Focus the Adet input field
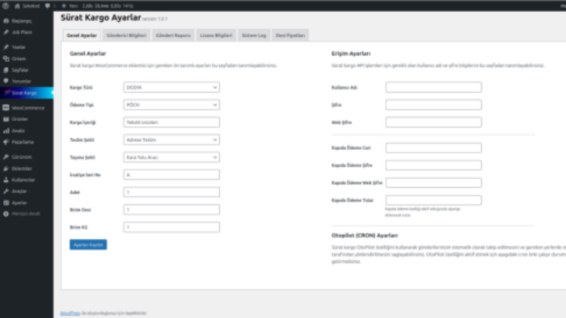The height and width of the screenshot is (318, 566). click(x=171, y=192)
